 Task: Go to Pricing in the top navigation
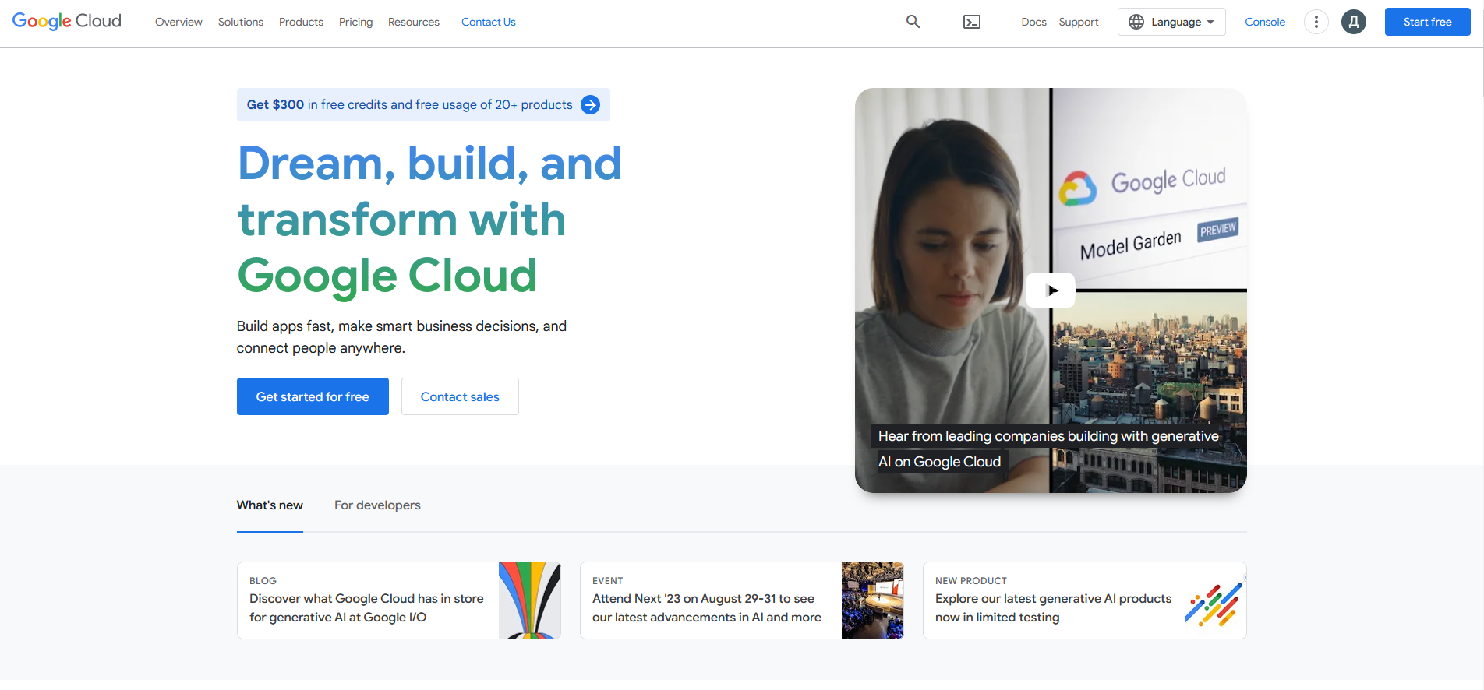tap(355, 22)
